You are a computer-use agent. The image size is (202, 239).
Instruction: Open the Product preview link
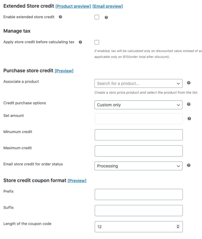(x=73, y=6)
